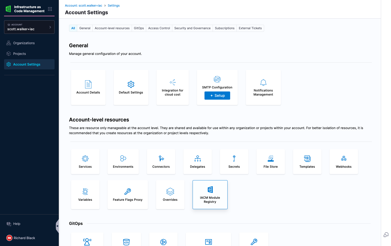Go to Organizations in the sidebar

[29, 43]
